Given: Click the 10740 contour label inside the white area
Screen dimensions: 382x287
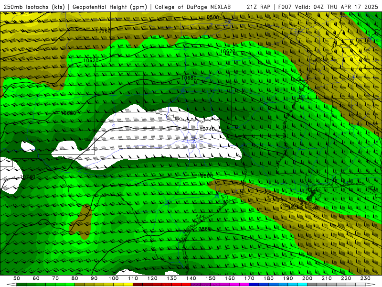Looking at the screenshot, I should [207, 129].
